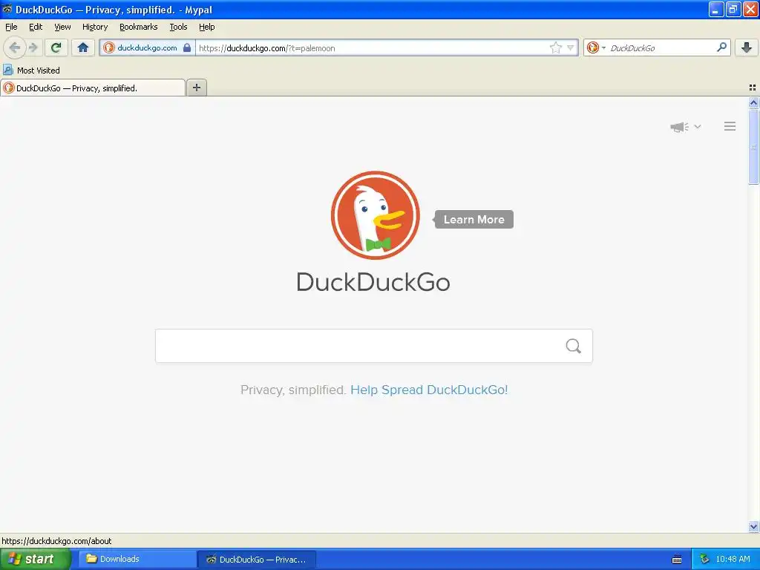This screenshot has width=760, height=570.
Task: Select the DuckDuckGo — Privacy, simplified. tab
Action: [93, 88]
